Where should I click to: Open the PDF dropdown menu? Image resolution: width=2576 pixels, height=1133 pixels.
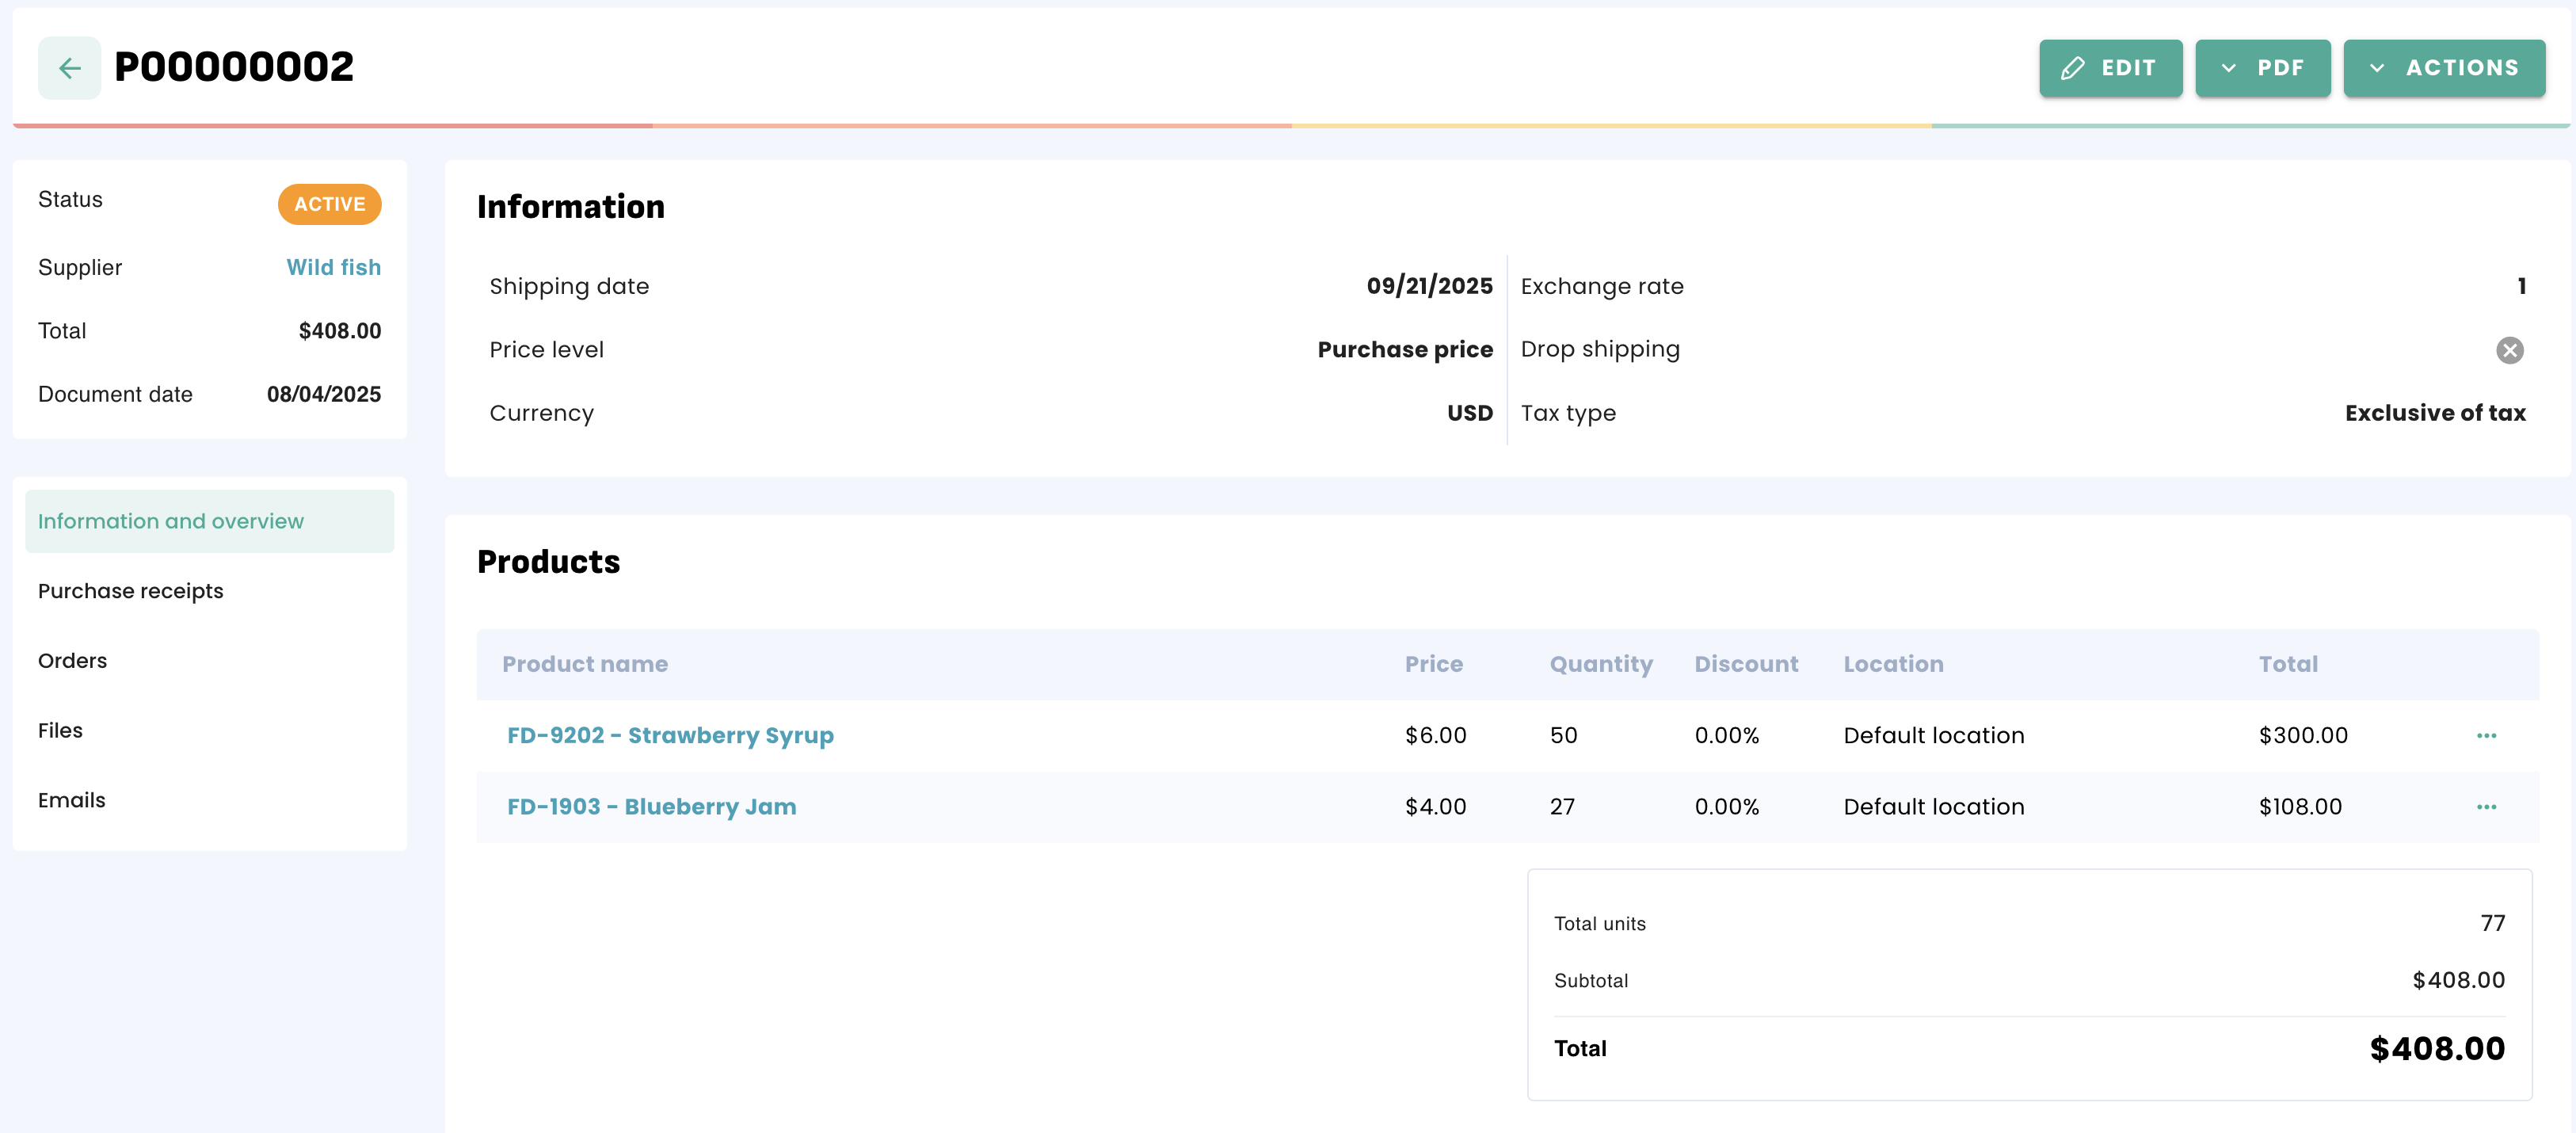coord(2262,68)
